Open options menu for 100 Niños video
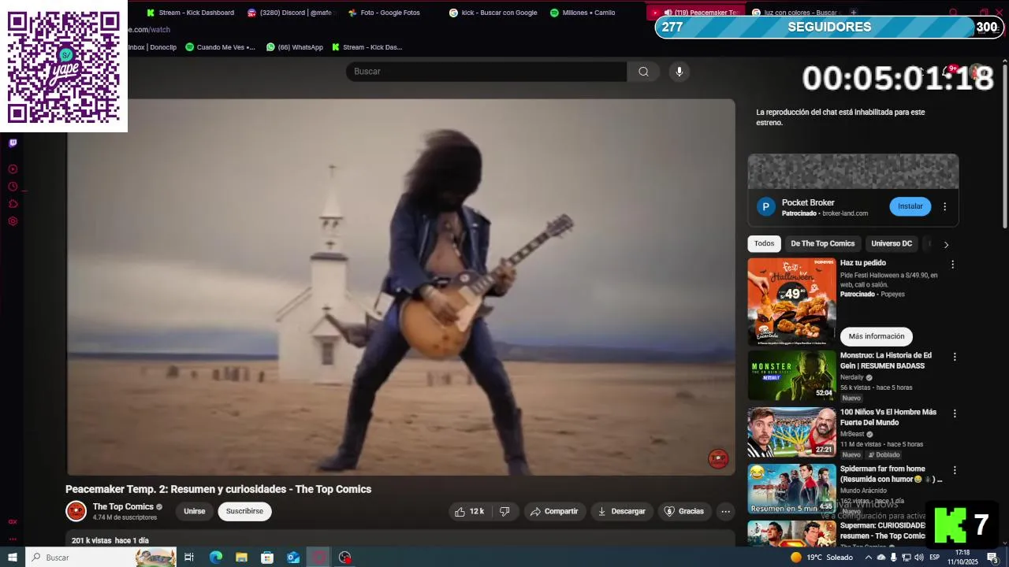The image size is (1009, 567). point(954,413)
